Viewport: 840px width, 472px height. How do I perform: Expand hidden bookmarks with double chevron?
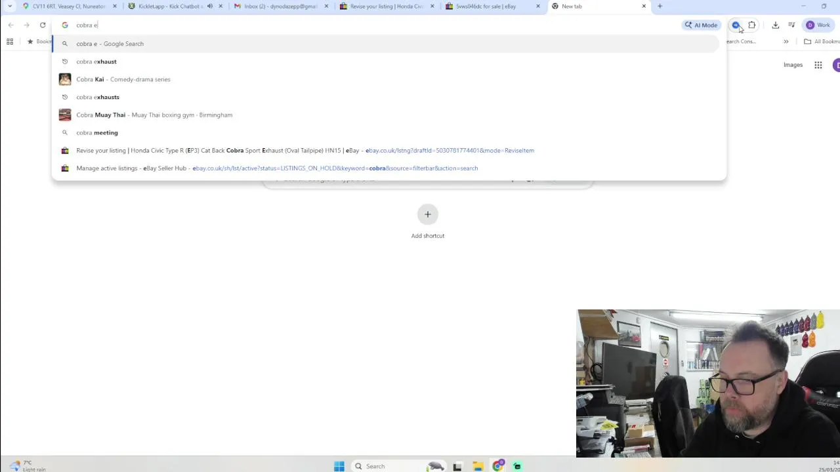(x=786, y=41)
